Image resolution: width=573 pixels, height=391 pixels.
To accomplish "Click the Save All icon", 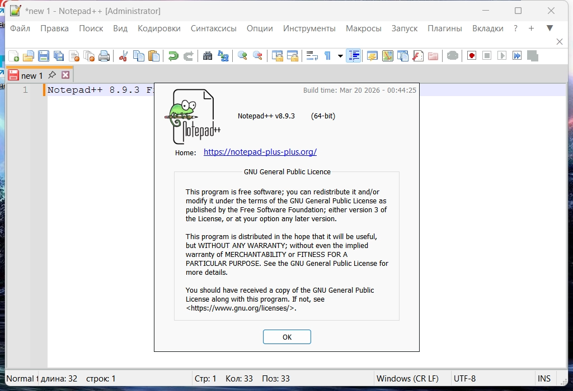I will pyautogui.click(x=58, y=56).
